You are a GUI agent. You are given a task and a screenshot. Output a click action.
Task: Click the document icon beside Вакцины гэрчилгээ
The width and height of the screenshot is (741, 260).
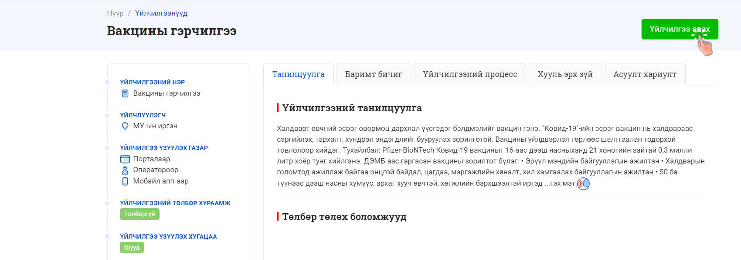tap(125, 93)
